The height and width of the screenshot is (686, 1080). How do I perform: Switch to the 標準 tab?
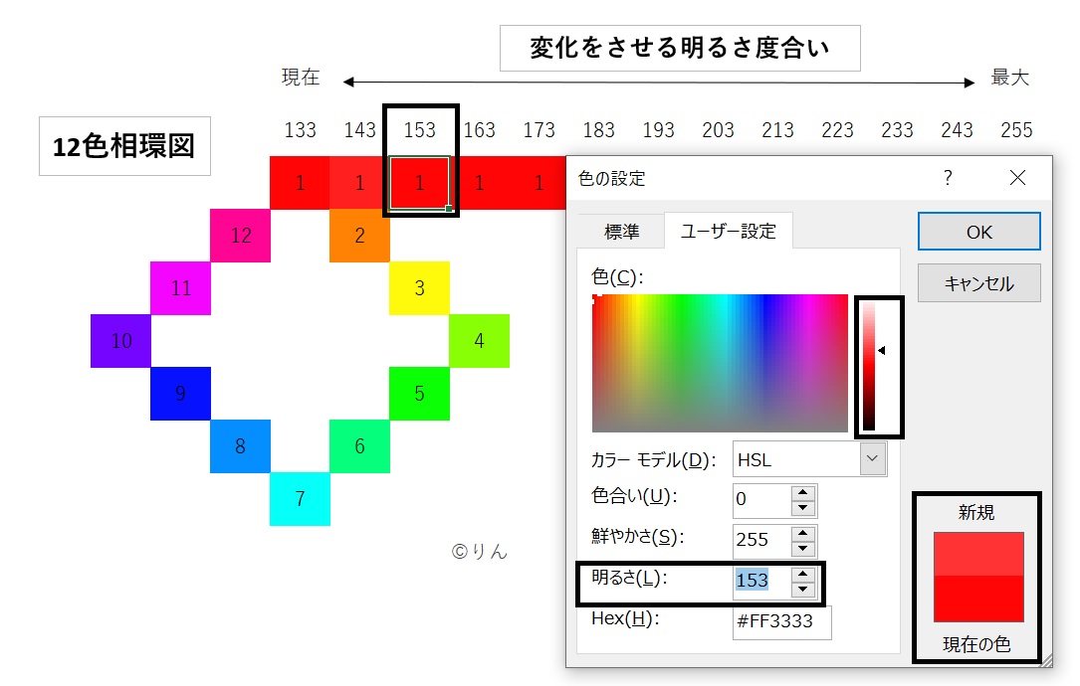pyautogui.click(x=622, y=230)
